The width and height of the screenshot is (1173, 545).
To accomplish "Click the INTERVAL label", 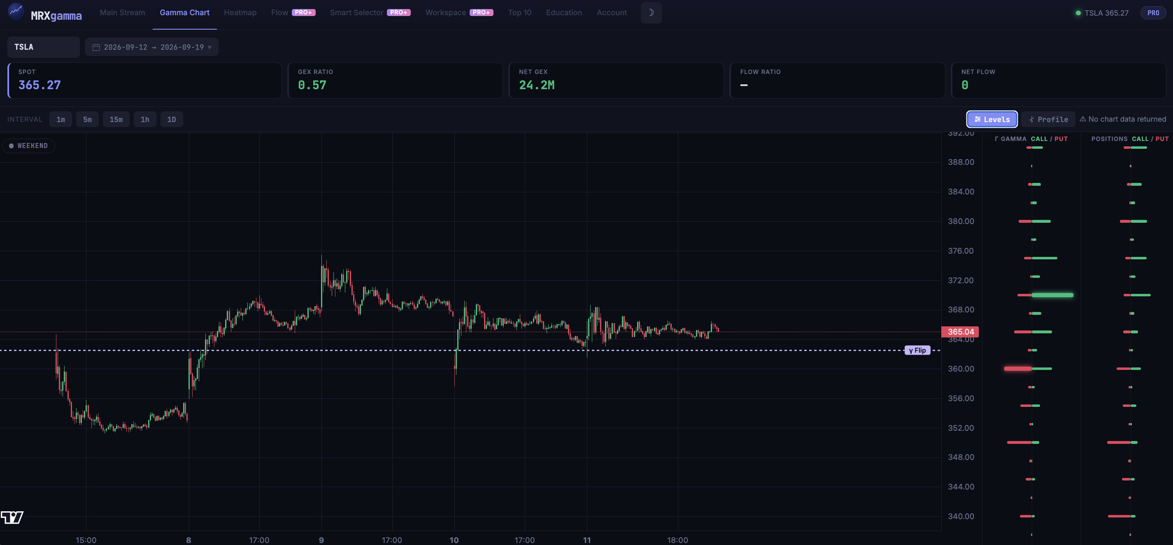I will 25,119.
